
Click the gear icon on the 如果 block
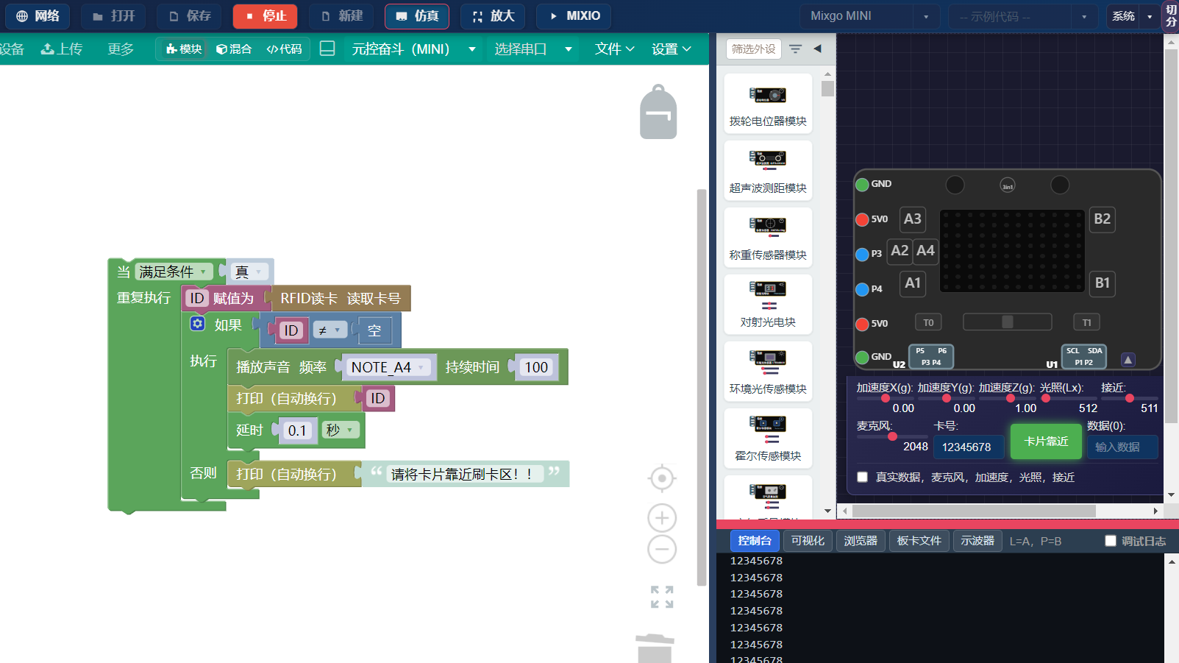[x=197, y=324]
